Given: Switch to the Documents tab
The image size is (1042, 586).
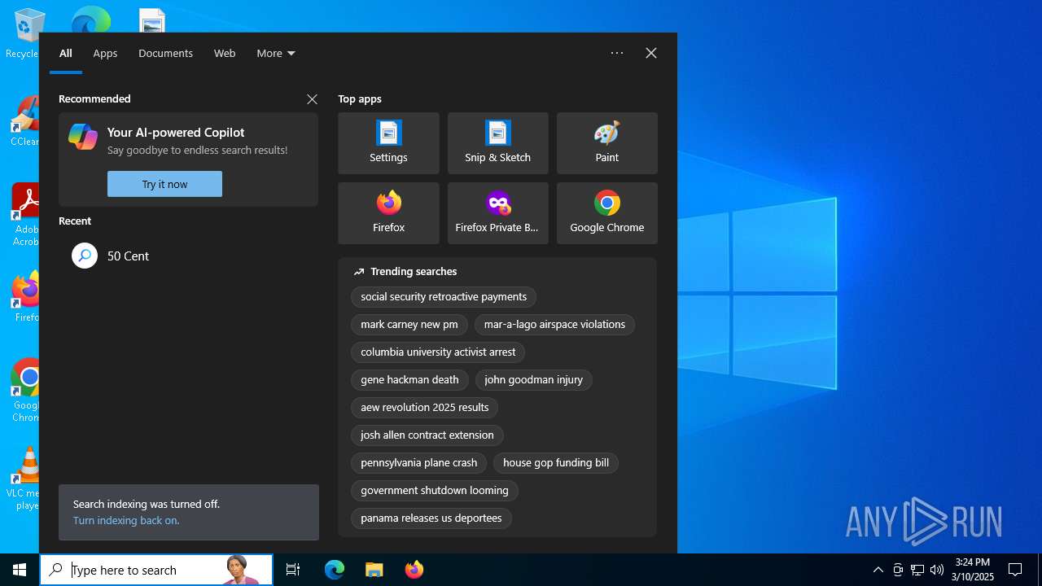Looking at the screenshot, I should pyautogui.click(x=165, y=53).
